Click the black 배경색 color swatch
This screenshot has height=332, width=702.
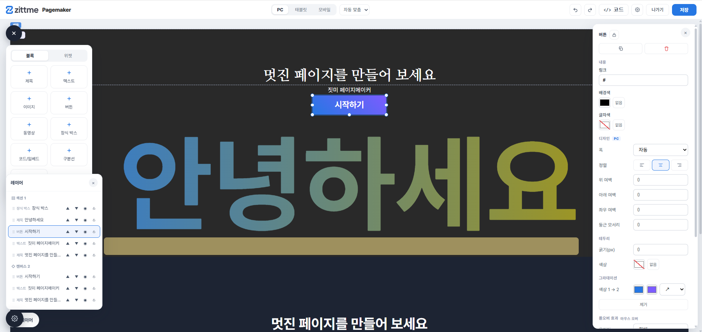point(604,103)
